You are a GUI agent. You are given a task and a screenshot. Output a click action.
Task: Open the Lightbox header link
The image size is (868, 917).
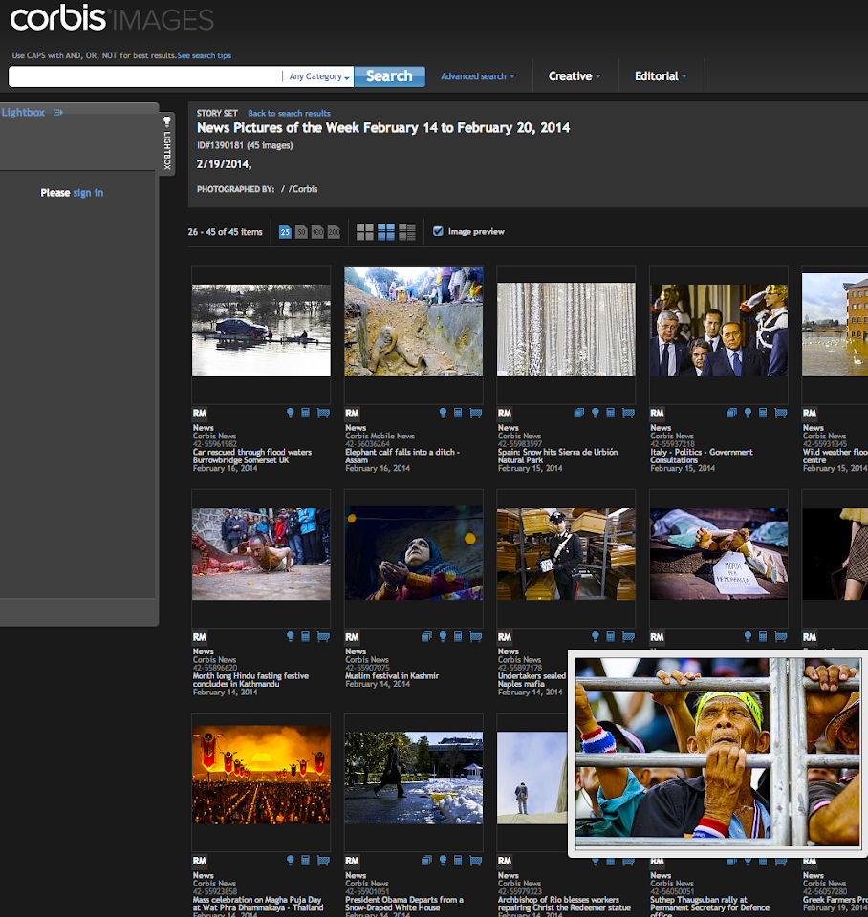click(x=23, y=113)
